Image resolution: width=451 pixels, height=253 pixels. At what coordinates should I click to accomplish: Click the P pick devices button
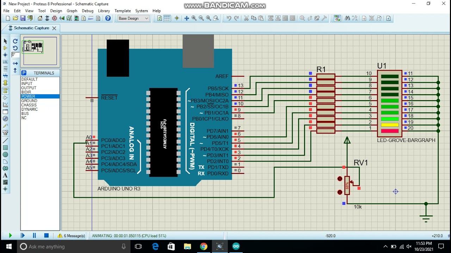pyautogui.click(x=24, y=73)
